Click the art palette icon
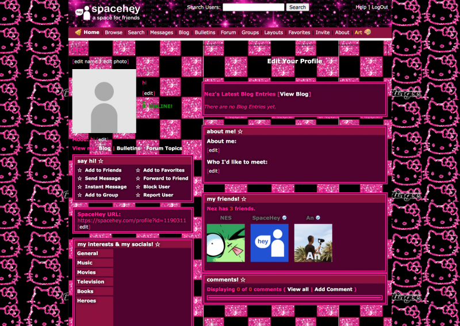This screenshot has width=460, height=326. click(367, 32)
